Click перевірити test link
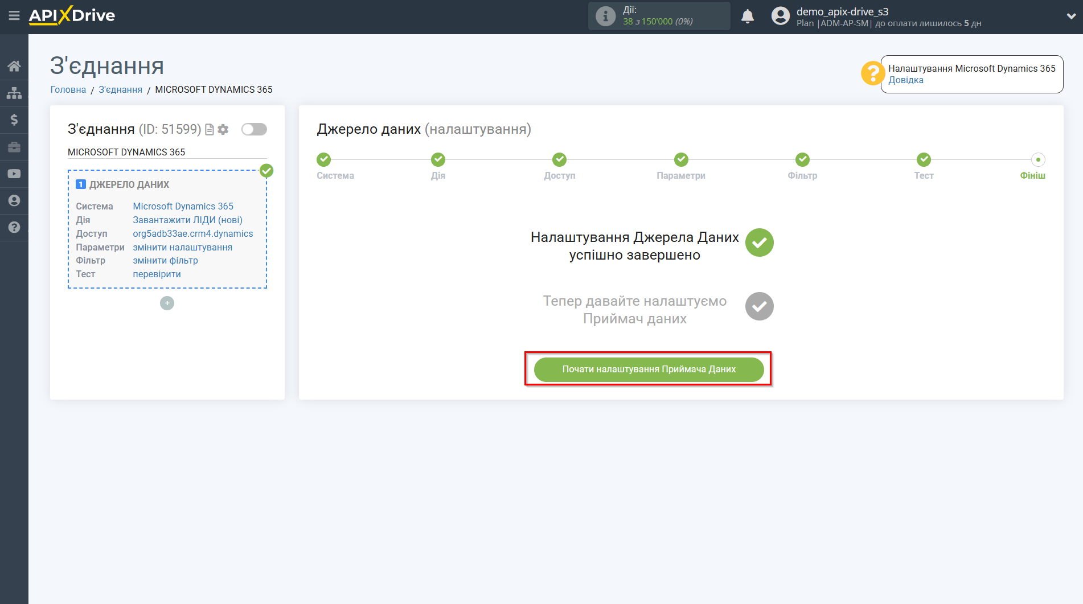 tap(157, 274)
